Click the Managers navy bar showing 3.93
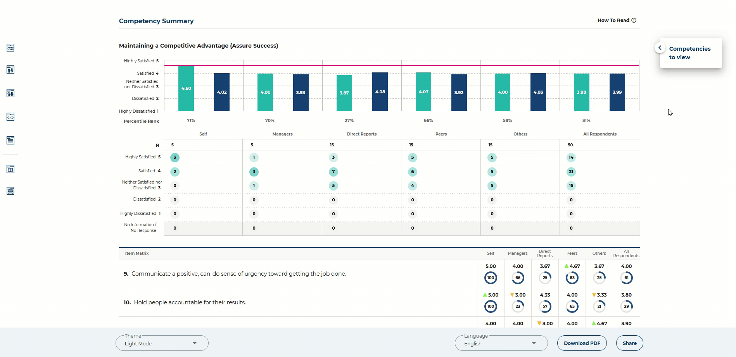 click(x=301, y=93)
